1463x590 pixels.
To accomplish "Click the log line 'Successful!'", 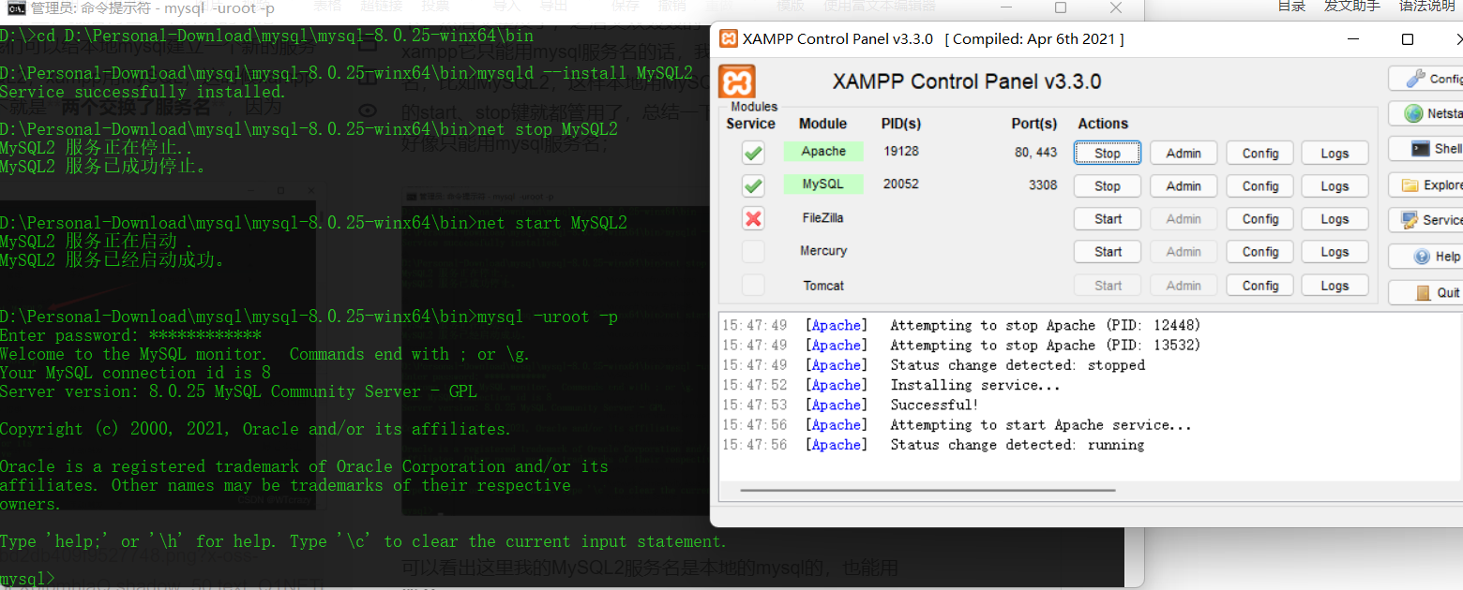I will (935, 405).
